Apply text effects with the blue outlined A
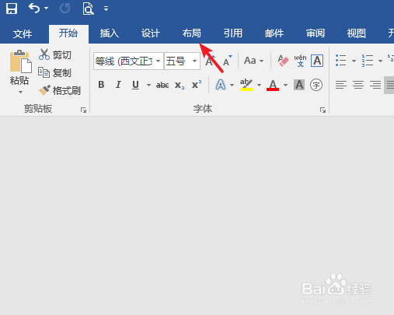Viewport: 394px width, 315px height. pyautogui.click(x=221, y=85)
